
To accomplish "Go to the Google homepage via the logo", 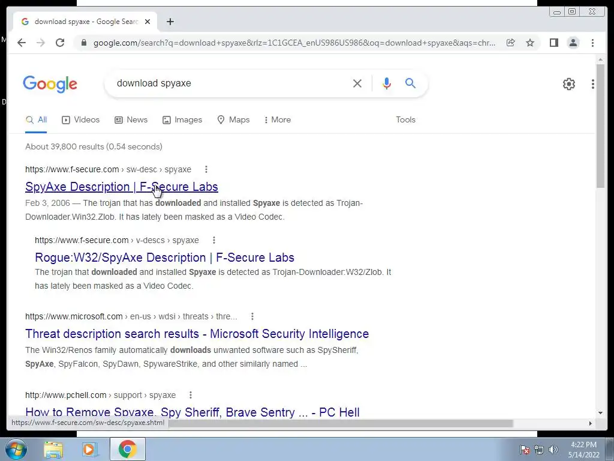I will [x=50, y=84].
